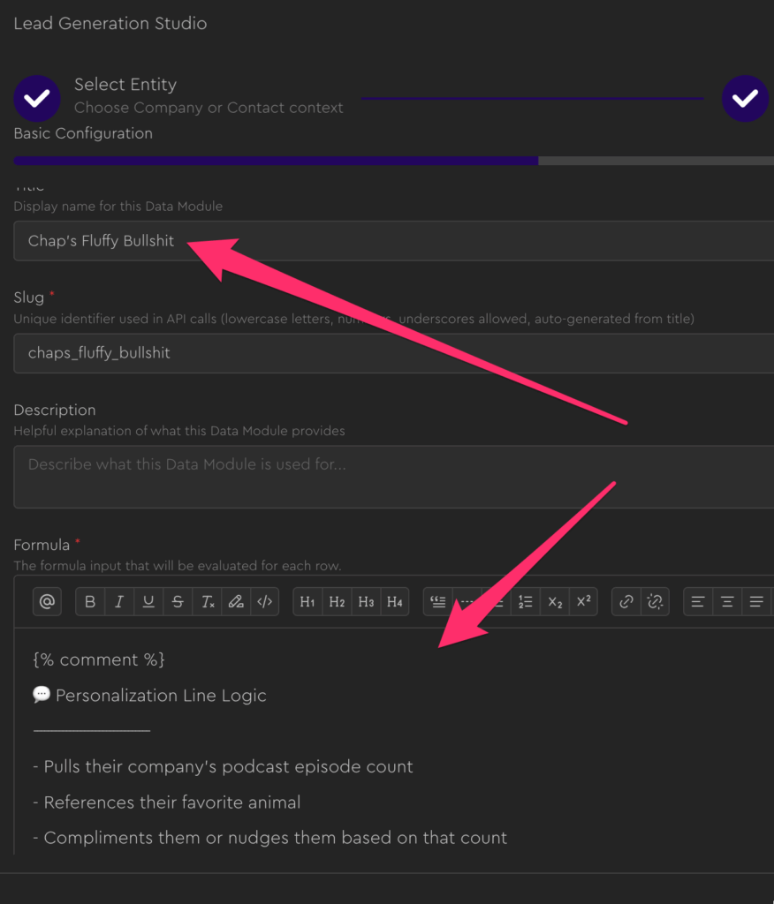
Task: Apply Heading 4 style
Action: point(395,602)
